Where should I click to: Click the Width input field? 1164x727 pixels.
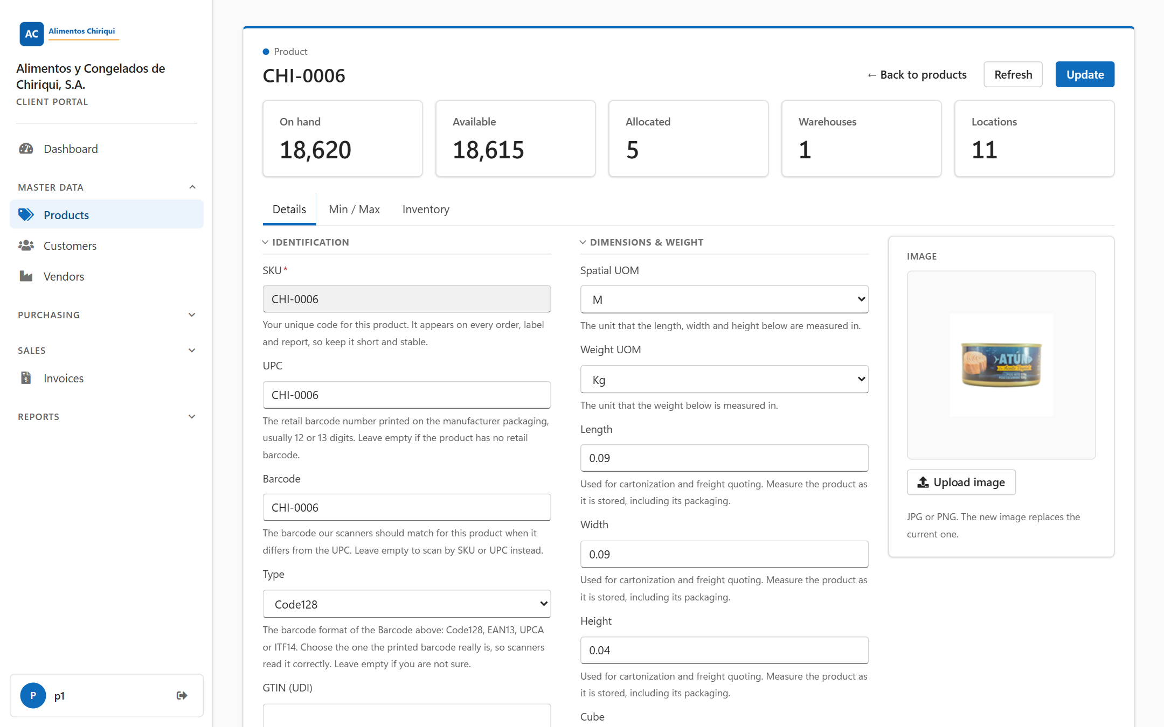724,554
